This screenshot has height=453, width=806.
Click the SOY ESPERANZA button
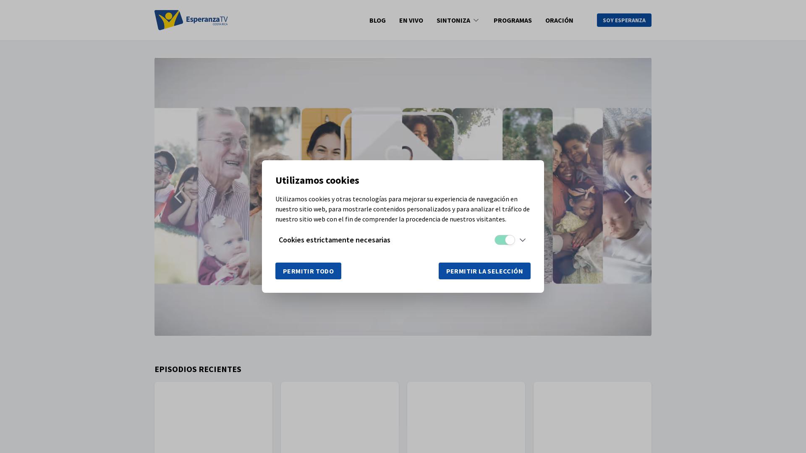tap(624, 20)
